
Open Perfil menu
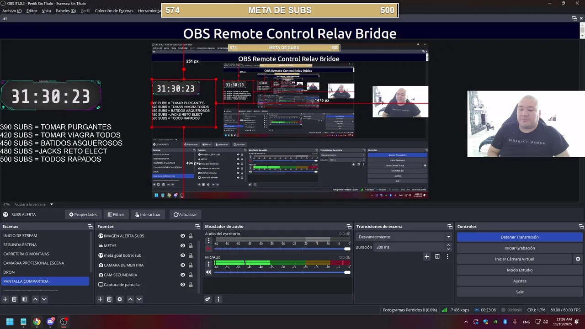[85, 11]
